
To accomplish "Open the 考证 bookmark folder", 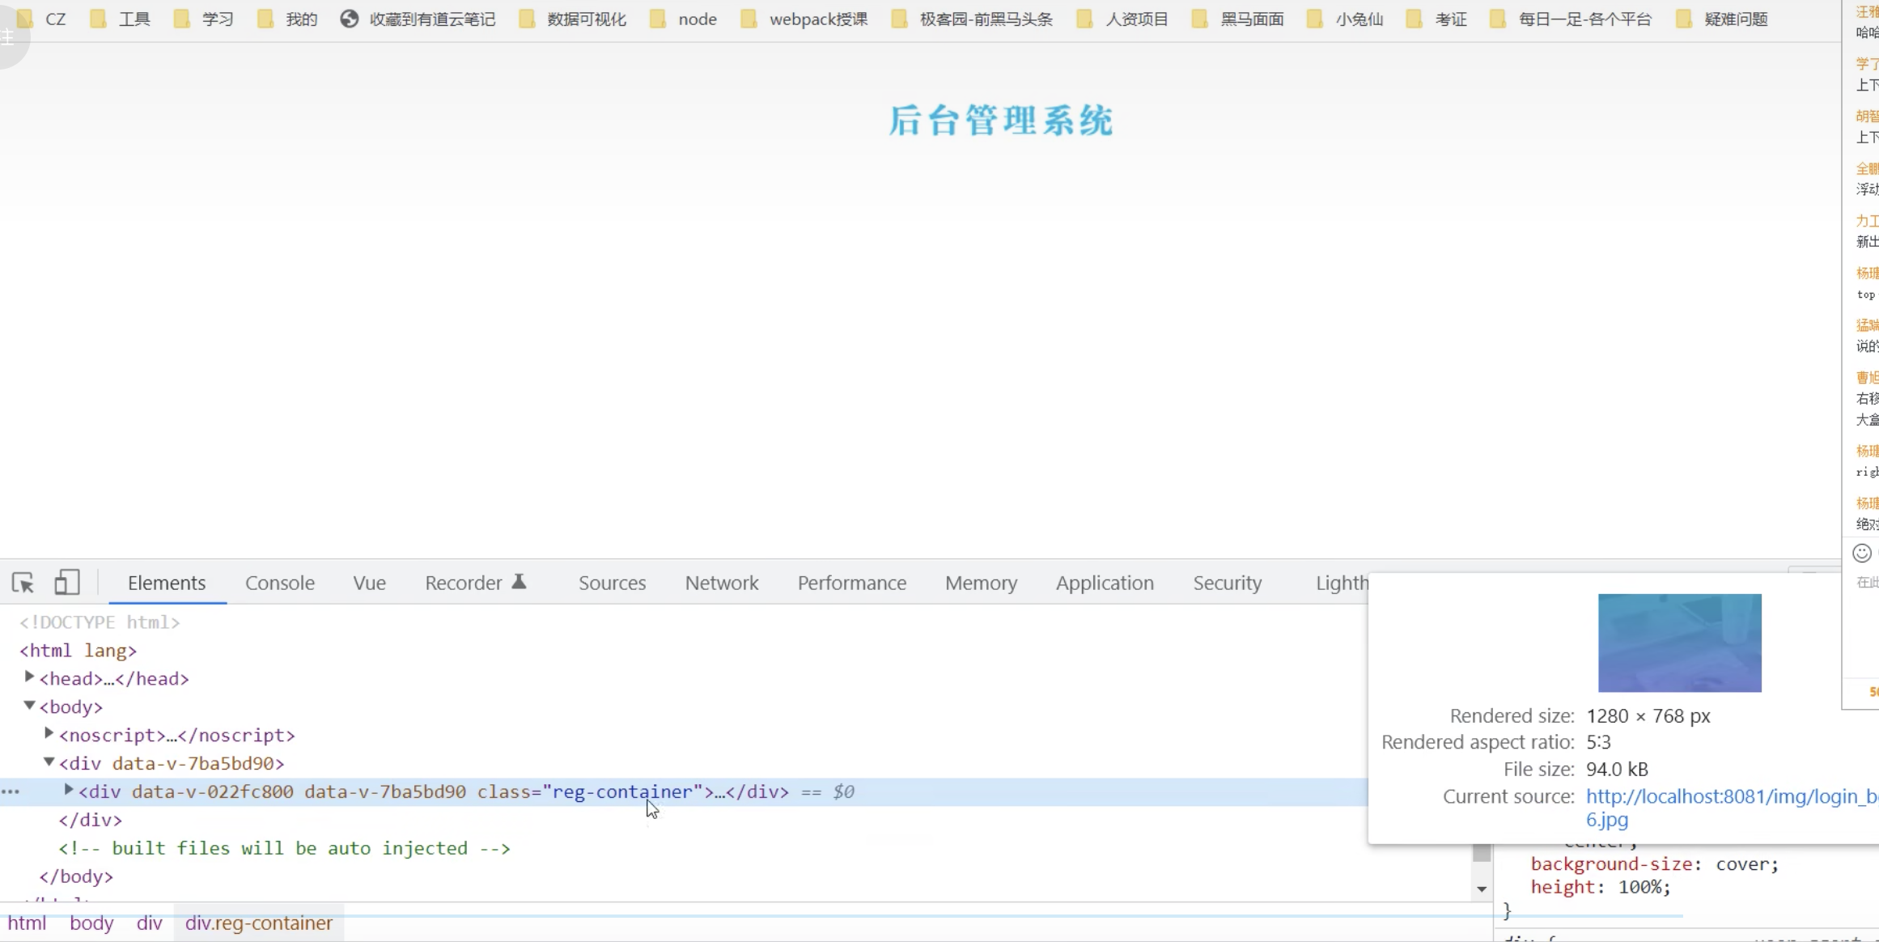I will coord(1436,19).
